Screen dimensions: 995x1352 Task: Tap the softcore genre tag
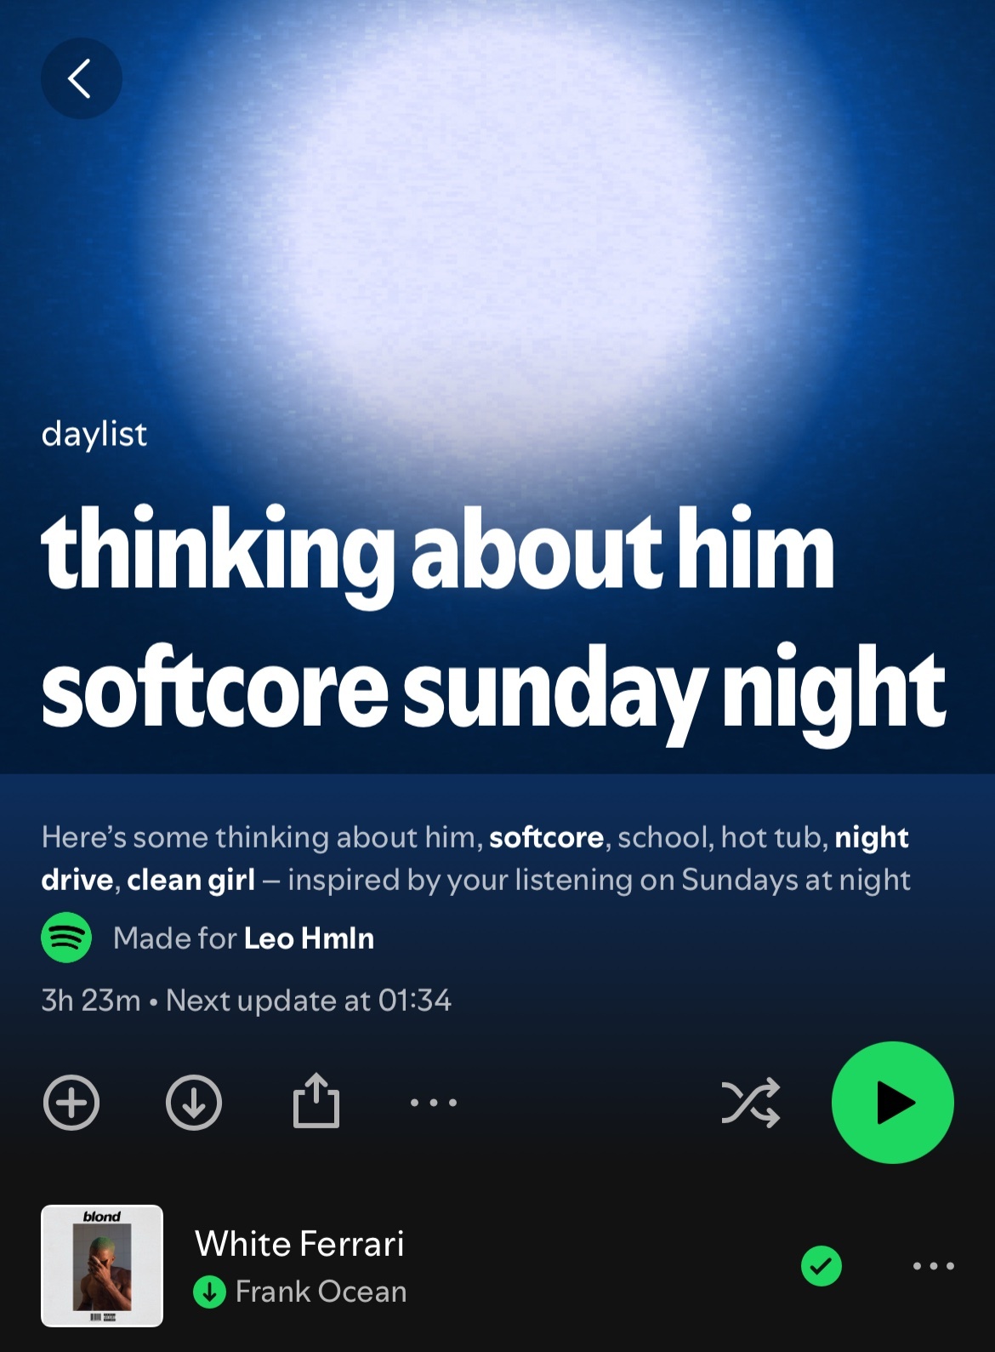coord(546,837)
